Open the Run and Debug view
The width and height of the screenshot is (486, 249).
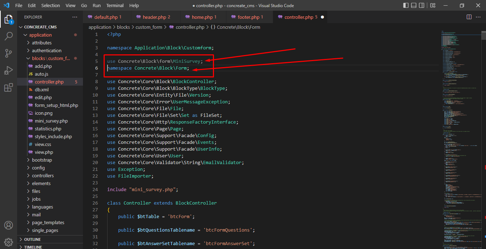9,70
